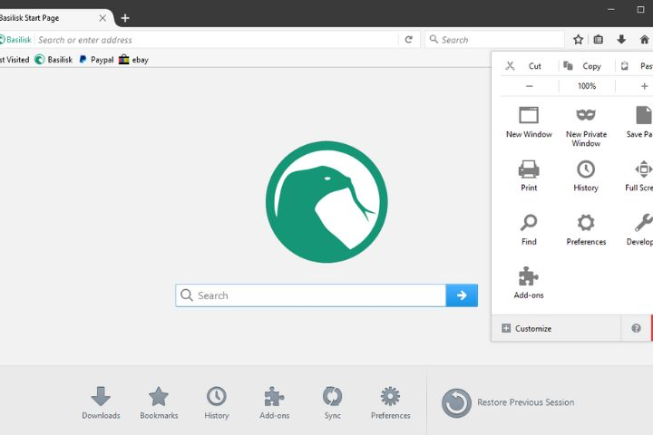Select the Basilisk Start Page tab

[48, 18]
